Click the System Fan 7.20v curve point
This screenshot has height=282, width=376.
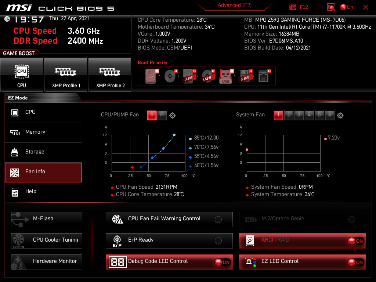(247, 150)
